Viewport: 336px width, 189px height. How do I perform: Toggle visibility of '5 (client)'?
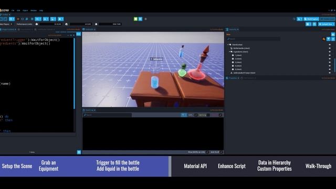(x=330, y=69)
